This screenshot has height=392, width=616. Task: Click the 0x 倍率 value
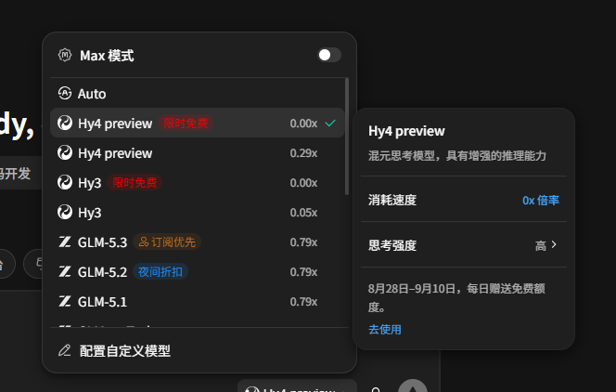pos(541,200)
